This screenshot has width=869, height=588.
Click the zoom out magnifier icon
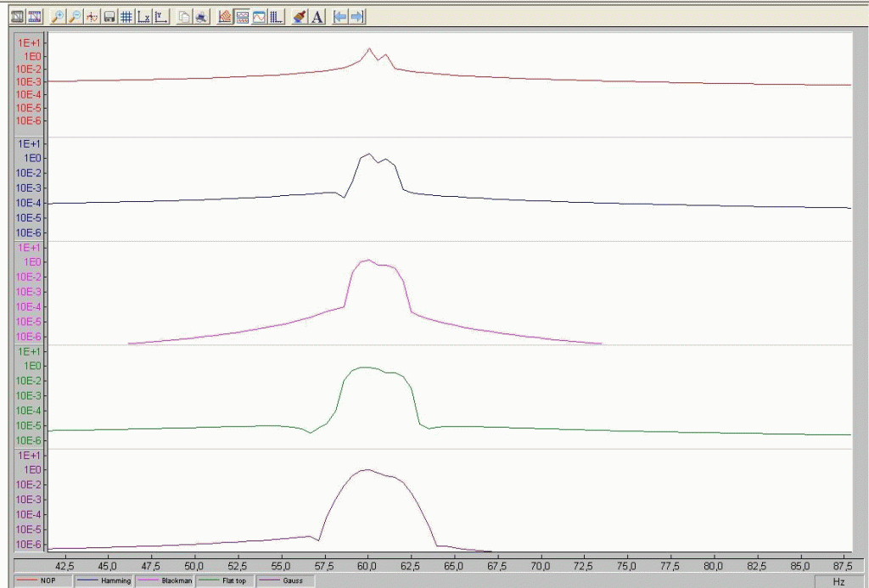pos(76,17)
